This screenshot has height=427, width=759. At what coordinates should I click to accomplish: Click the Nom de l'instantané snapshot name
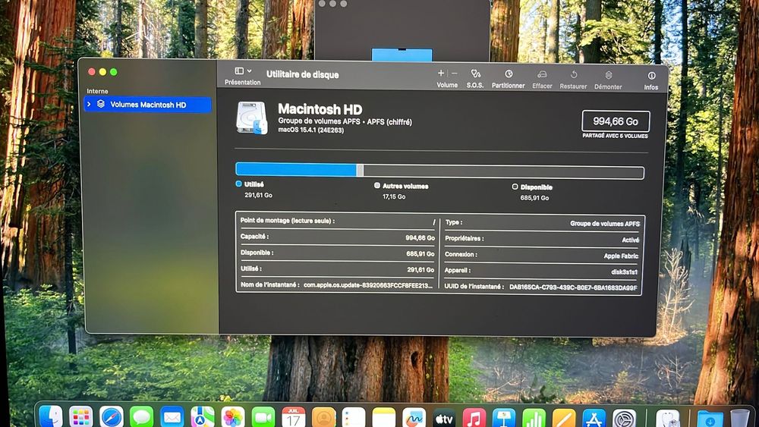tap(368, 285)
